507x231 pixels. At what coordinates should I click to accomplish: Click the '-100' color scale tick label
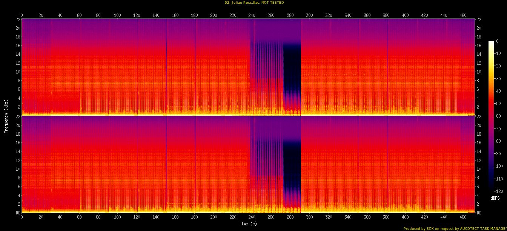click(499, 166)
